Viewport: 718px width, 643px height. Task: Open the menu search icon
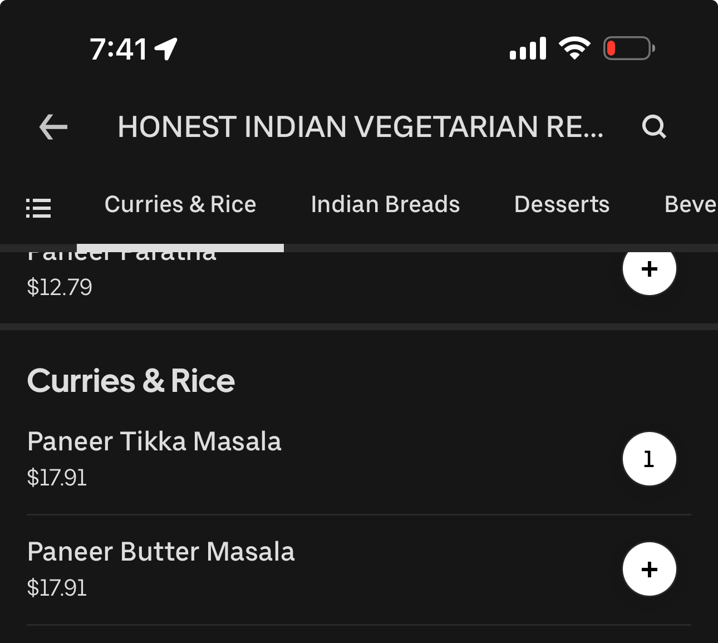point(653,127)
